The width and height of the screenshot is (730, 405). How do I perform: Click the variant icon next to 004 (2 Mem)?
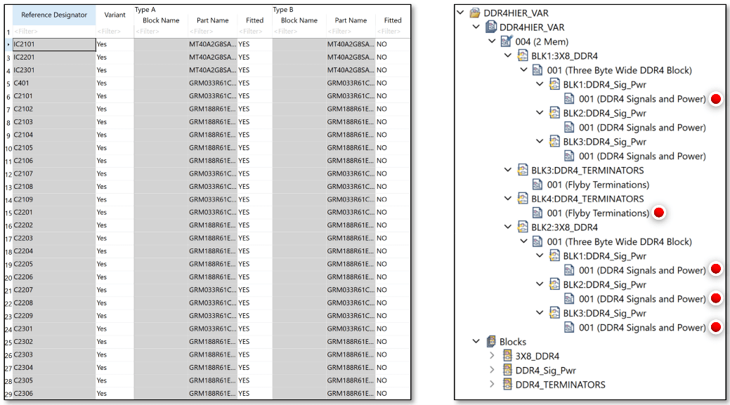[507, 41]
